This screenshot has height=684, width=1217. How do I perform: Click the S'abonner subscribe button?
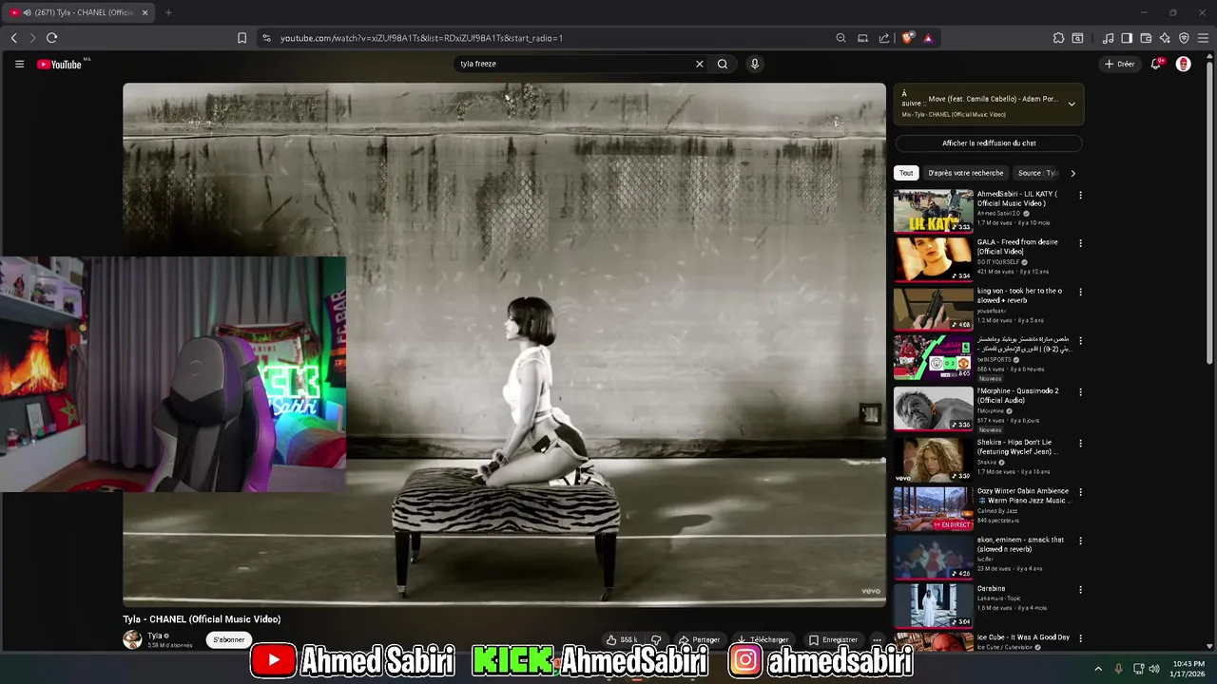[x=229, y=640]
